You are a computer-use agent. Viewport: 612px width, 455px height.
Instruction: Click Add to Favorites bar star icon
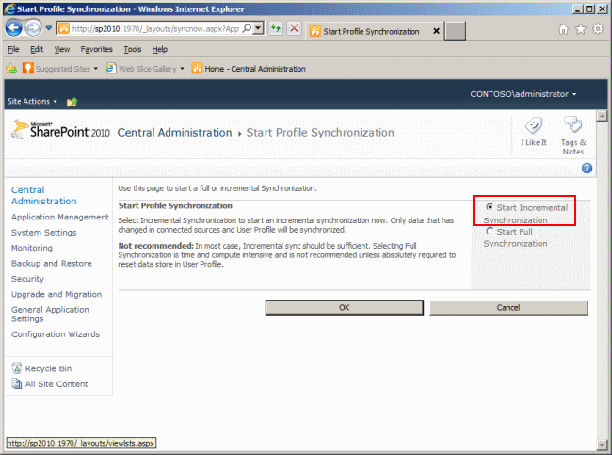click(11, 69)
